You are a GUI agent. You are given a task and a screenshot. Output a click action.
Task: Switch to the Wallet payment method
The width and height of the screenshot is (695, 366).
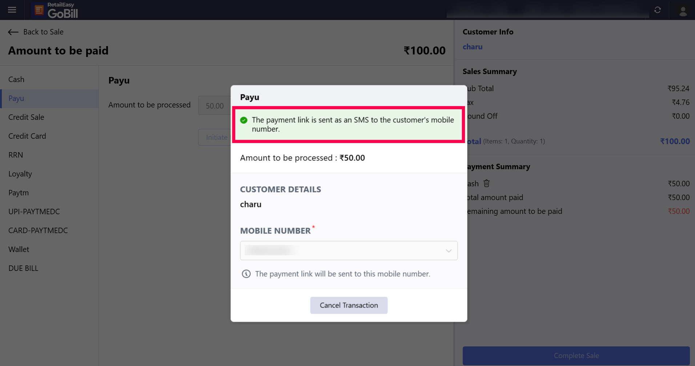19,249
